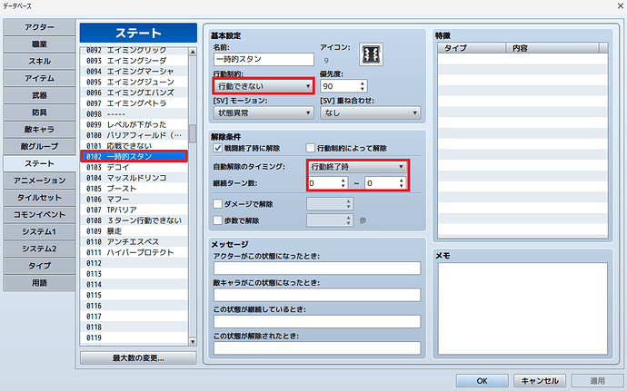Switch to コモンイベント tab
The height and width of the screenshot is (391, 627).
pos(39,214)
